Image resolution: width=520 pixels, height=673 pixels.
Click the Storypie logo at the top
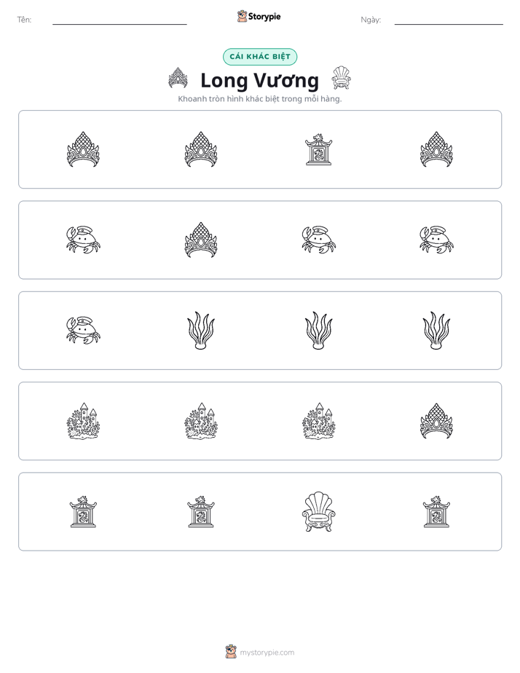click(x=259, y=16)
